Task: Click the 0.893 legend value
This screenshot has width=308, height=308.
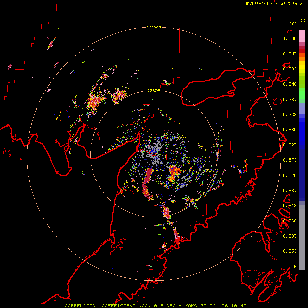Action: click(x=290, y=69)
